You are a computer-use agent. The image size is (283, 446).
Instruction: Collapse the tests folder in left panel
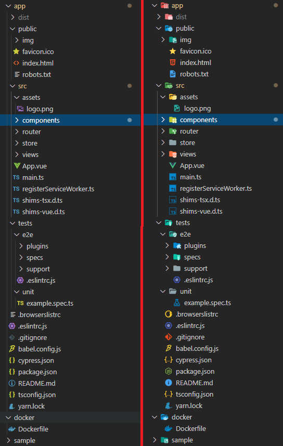(12, 224)
